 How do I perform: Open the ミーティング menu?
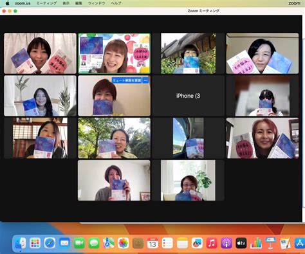[46, 3]
